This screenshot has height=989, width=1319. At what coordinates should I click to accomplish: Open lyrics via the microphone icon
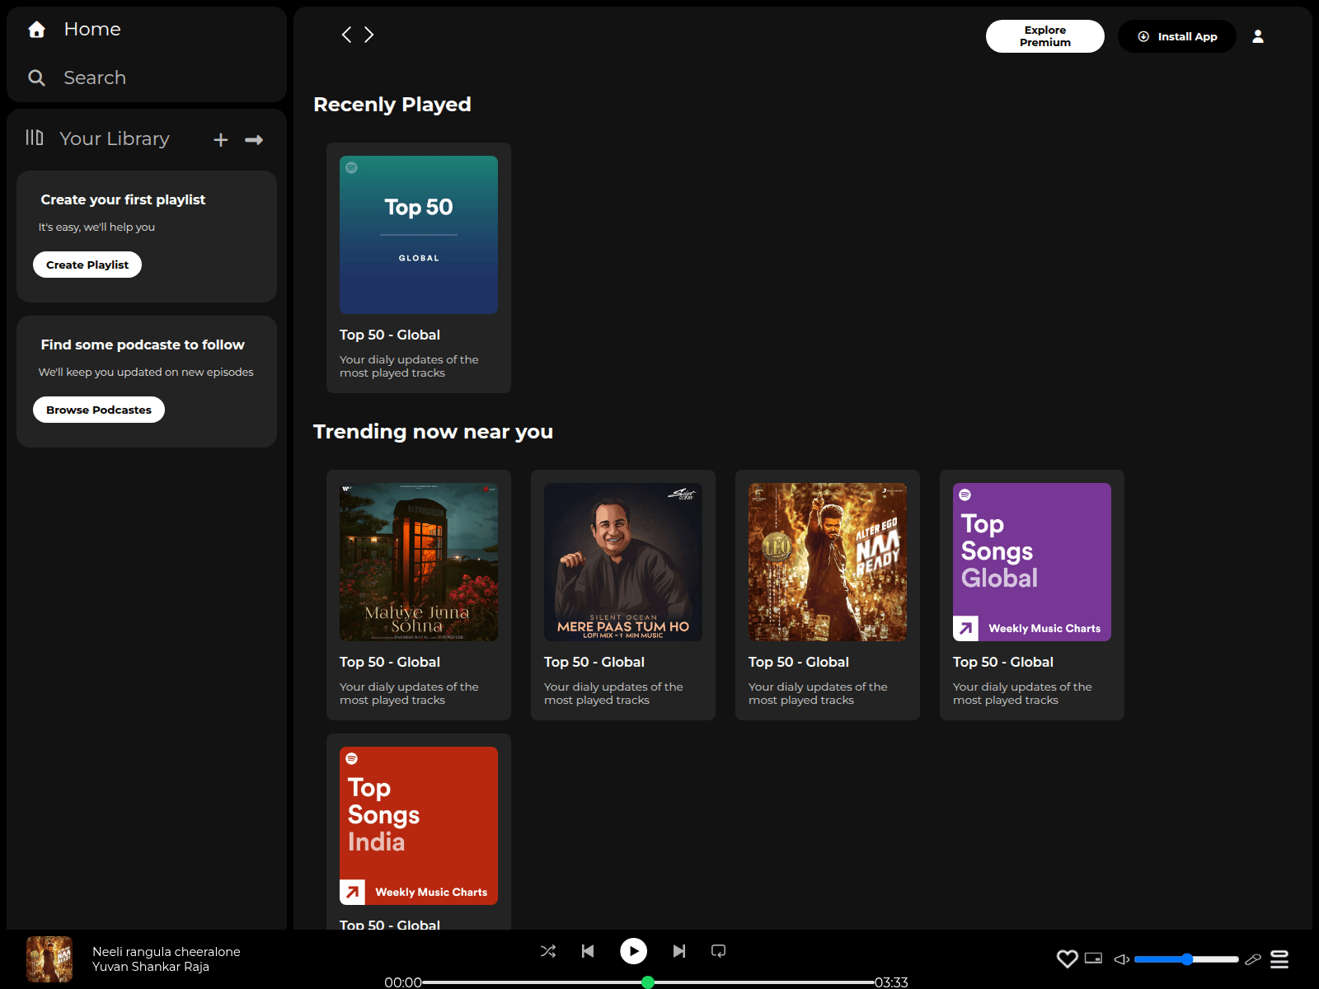pos(1253,959)
